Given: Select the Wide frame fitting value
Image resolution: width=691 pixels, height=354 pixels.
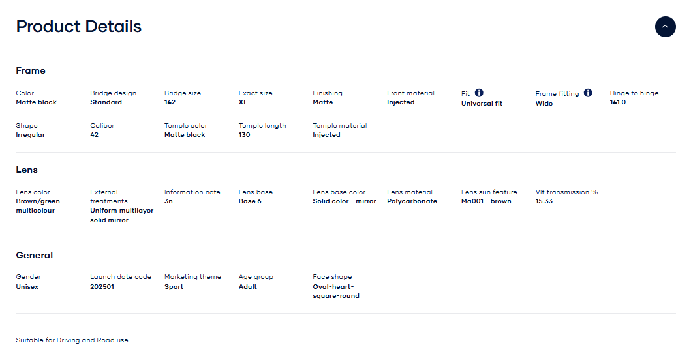Looking at the screenshot, I should point(544,104).
